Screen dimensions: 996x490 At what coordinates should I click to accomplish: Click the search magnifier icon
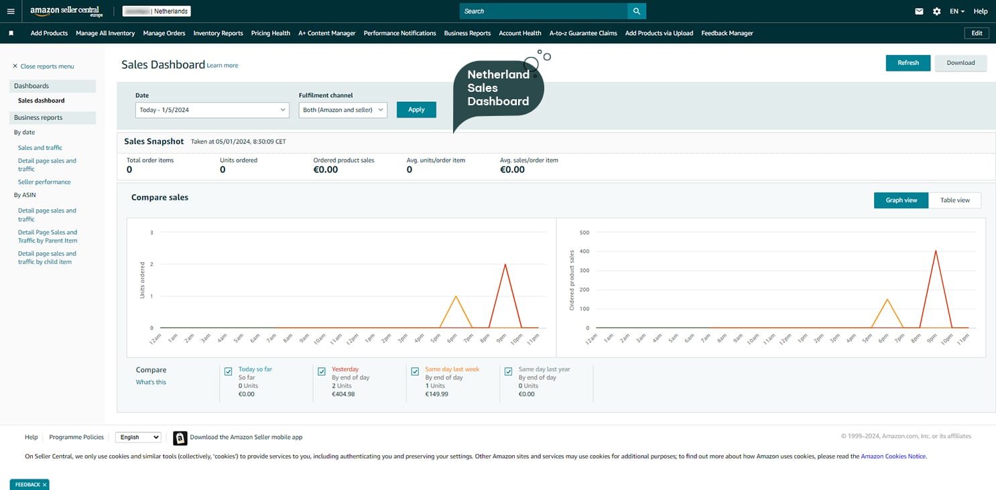(x=636, y=11)
